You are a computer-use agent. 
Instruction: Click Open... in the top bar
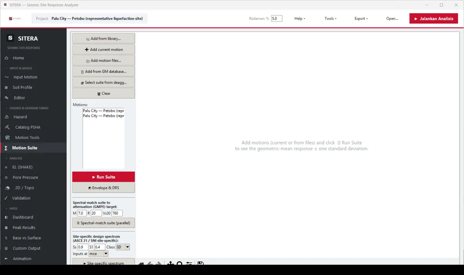click(x=392, y=19)
